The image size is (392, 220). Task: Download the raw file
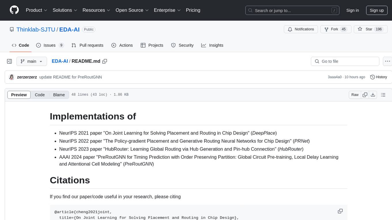(373, 95)
